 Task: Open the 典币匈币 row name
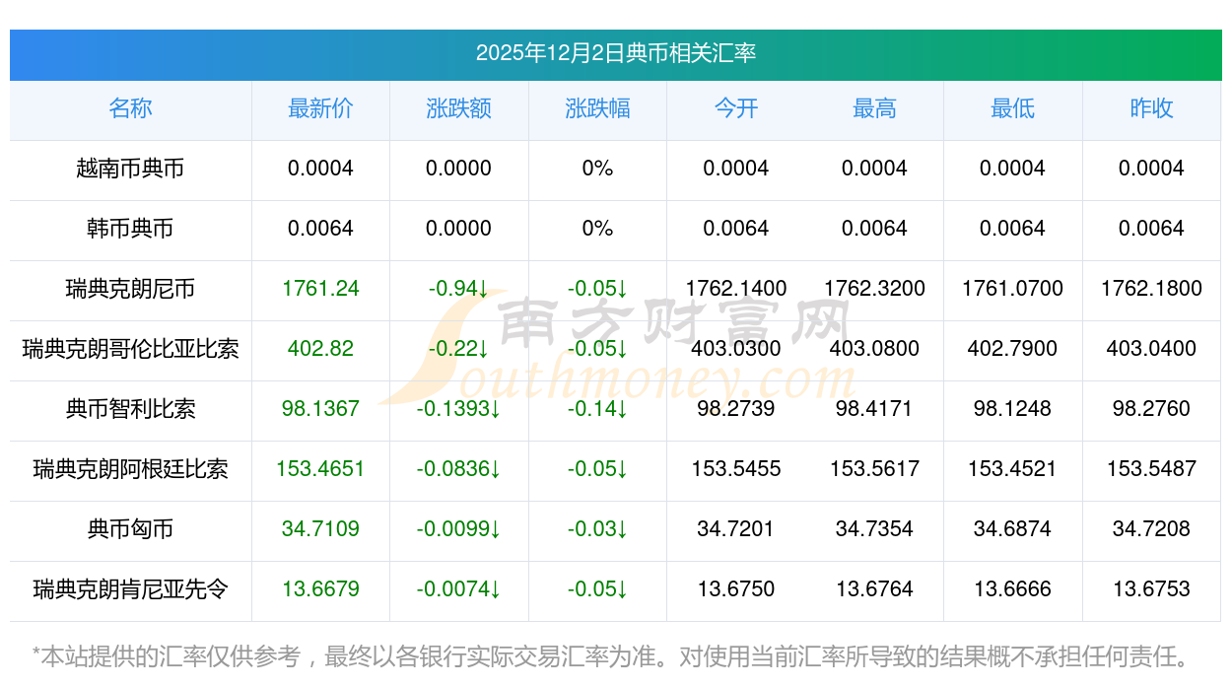point(130,529)
